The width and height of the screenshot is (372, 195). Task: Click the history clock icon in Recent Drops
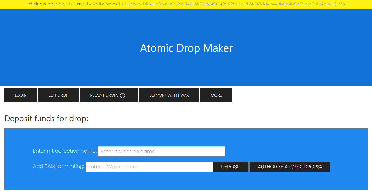pyautogui.click(x=123, y=95)
